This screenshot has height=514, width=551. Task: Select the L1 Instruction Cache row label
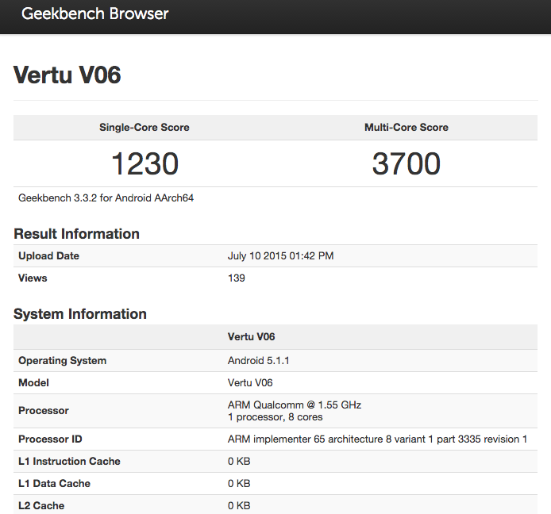69,462
